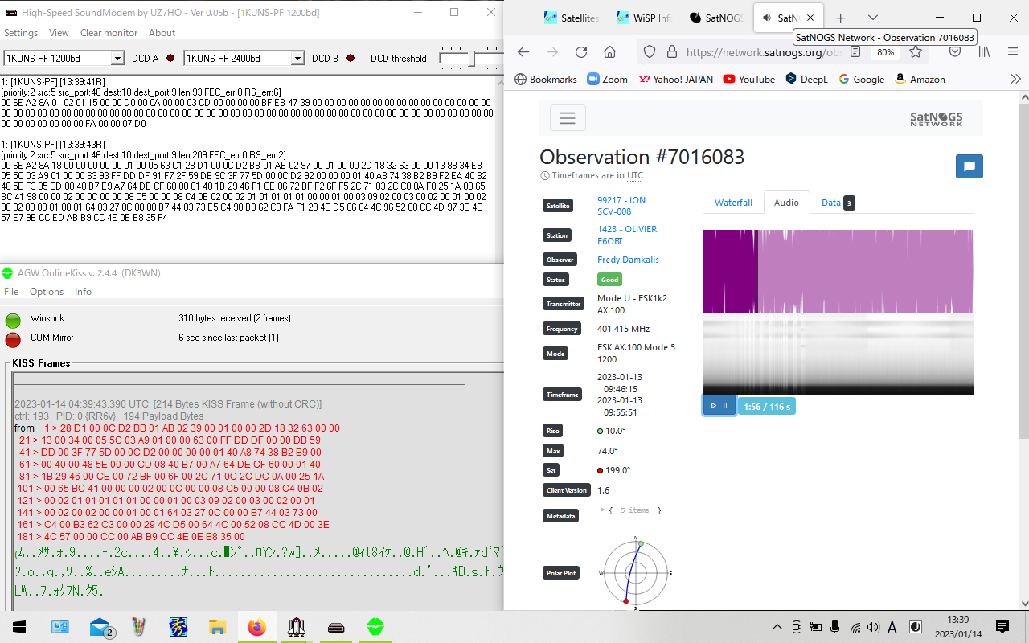This screenshot has height=643, width=1029.
Task: Open the browser library icon
Action: click(983, 52)
